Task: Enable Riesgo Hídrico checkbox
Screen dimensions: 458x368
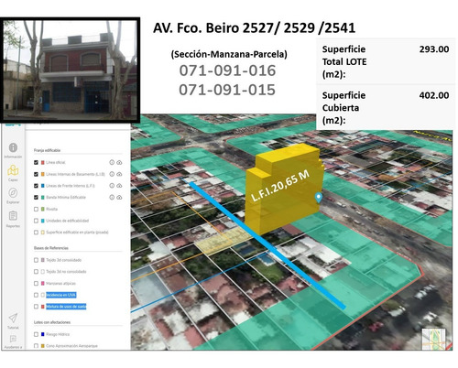Action: 36,334
